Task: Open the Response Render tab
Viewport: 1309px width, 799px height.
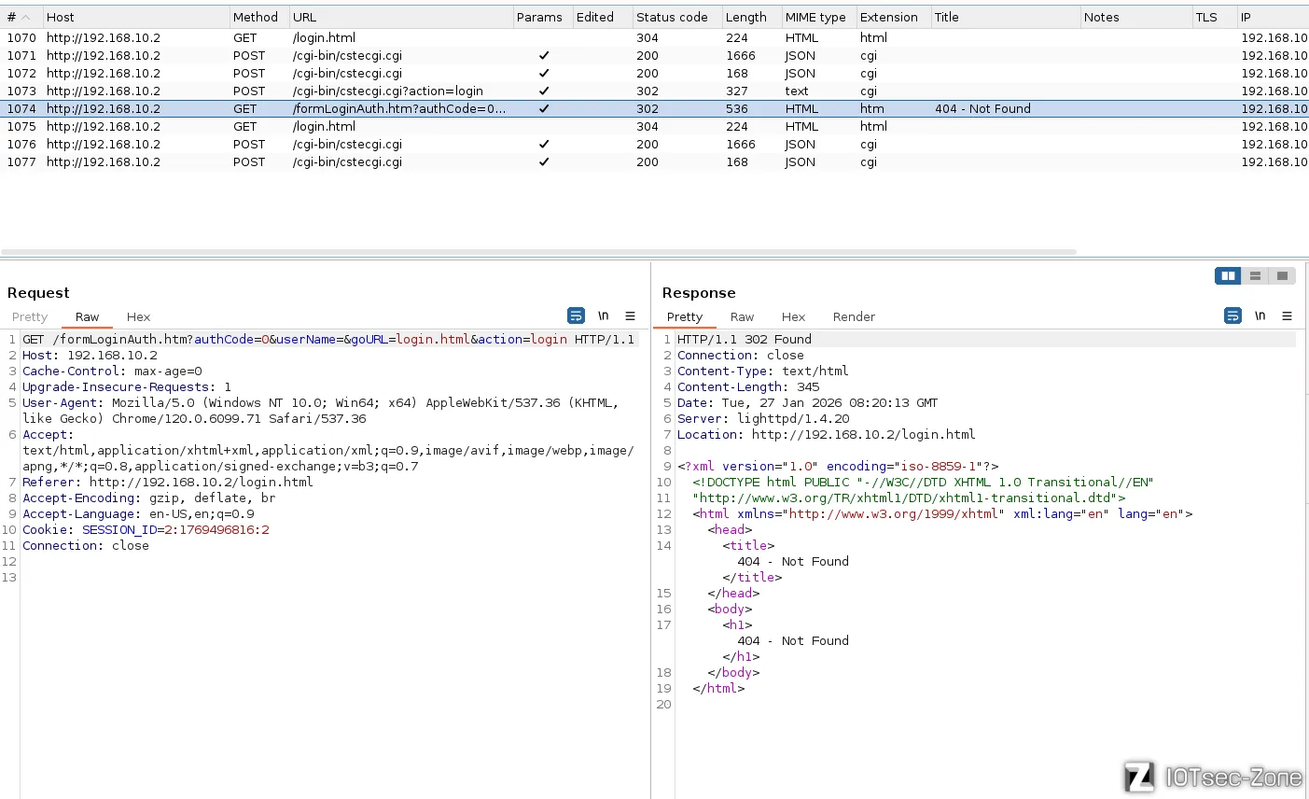Action: click(x=854, y=317)
